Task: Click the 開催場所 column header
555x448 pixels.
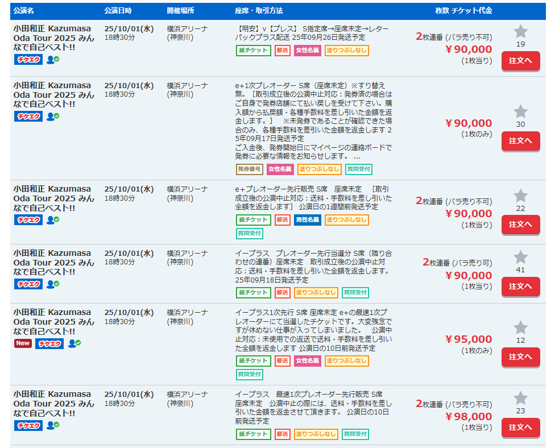Action: (181, 11)
